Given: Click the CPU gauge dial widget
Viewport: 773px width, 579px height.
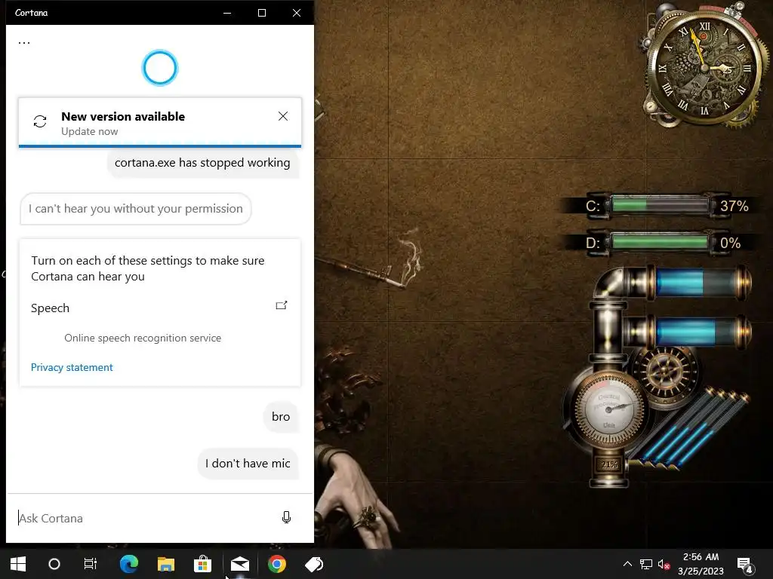Looking at the screenshot, I should click(x=609, y=409).
